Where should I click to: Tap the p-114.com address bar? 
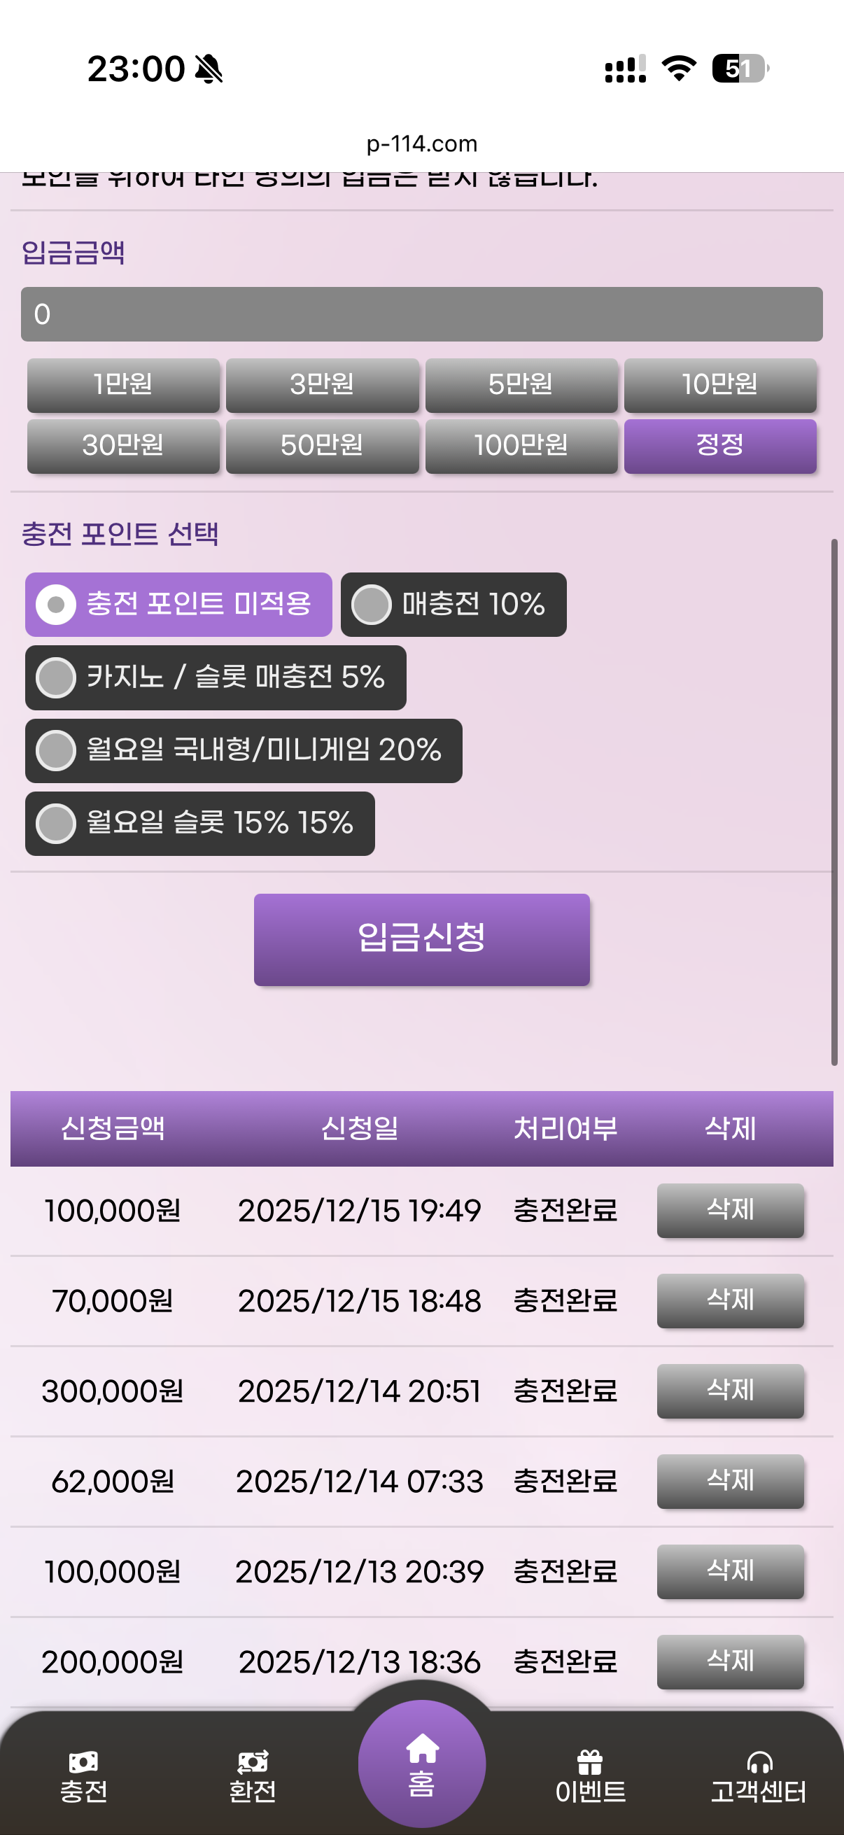421,144
